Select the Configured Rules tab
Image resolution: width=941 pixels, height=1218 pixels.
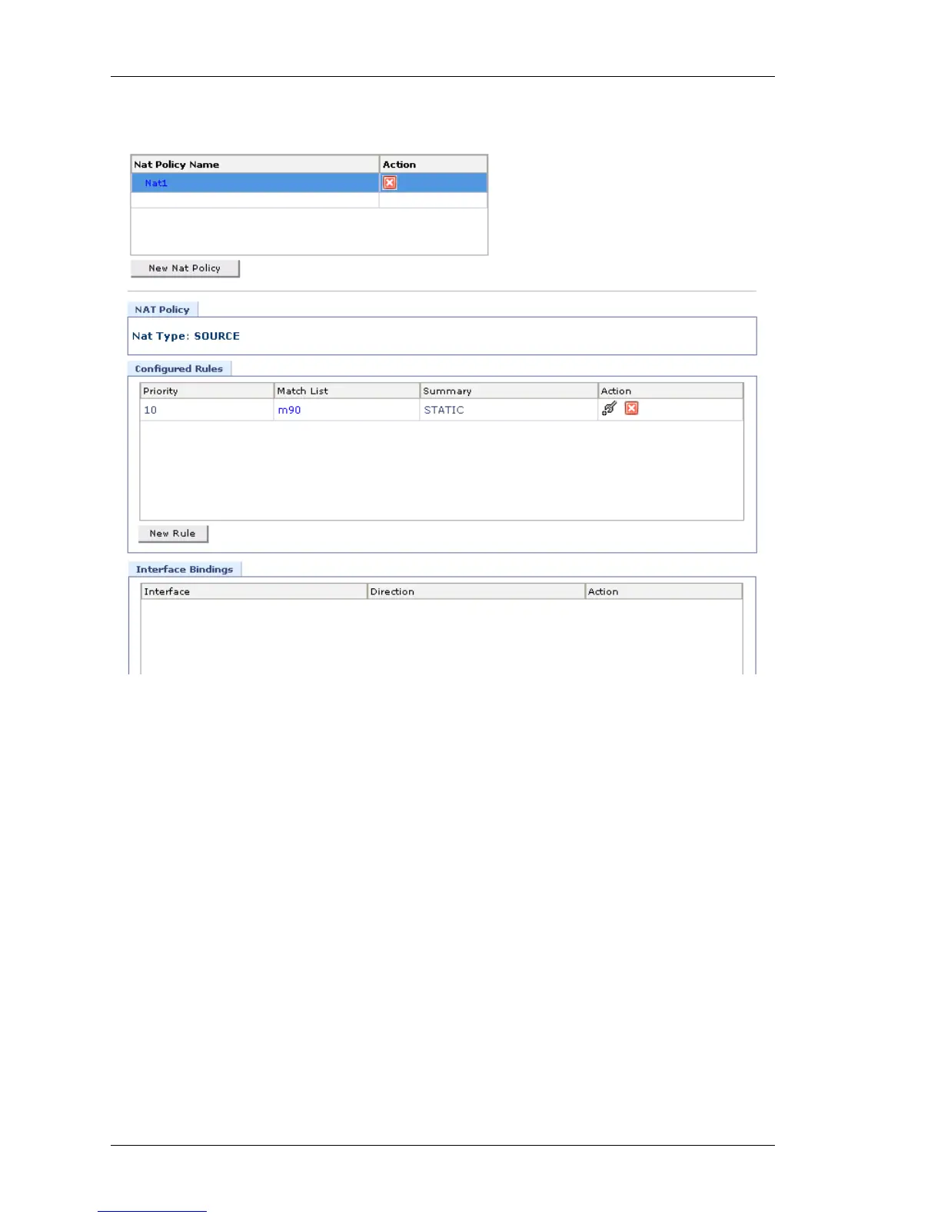(179, 368)
